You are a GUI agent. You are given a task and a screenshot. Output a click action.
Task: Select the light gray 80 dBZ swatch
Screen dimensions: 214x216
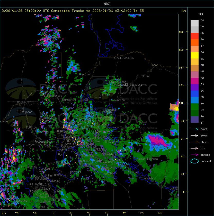click(194, 23)
